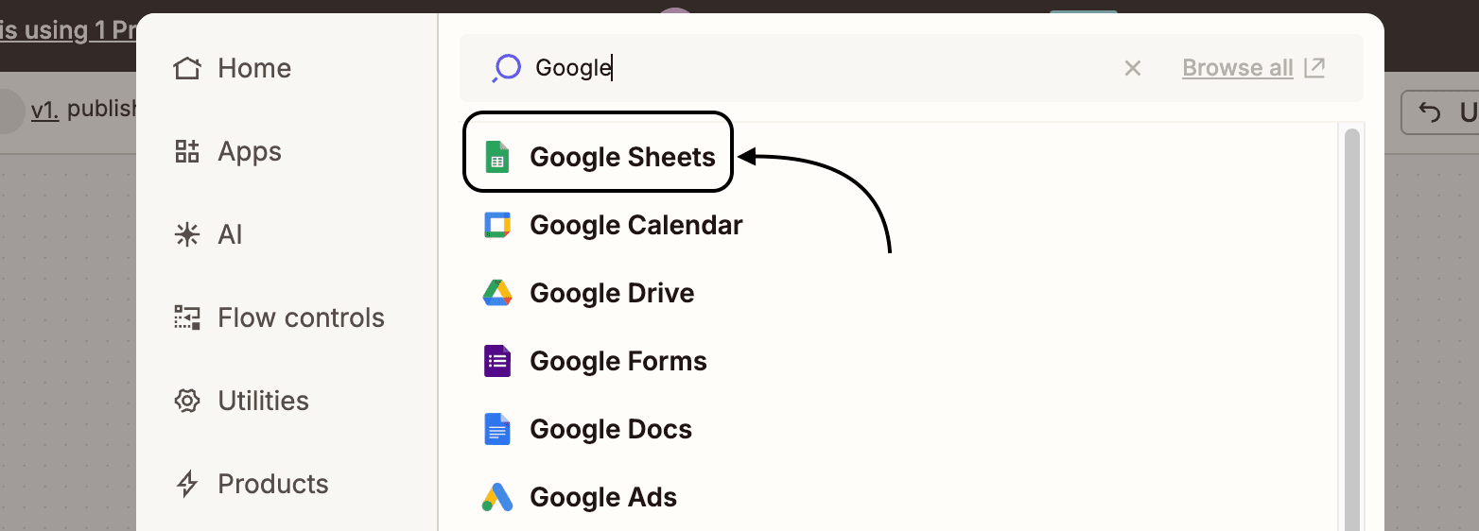Click the Apps grid icon
The height and width of the screenshot is (531, 1479).
coord(187,151)
